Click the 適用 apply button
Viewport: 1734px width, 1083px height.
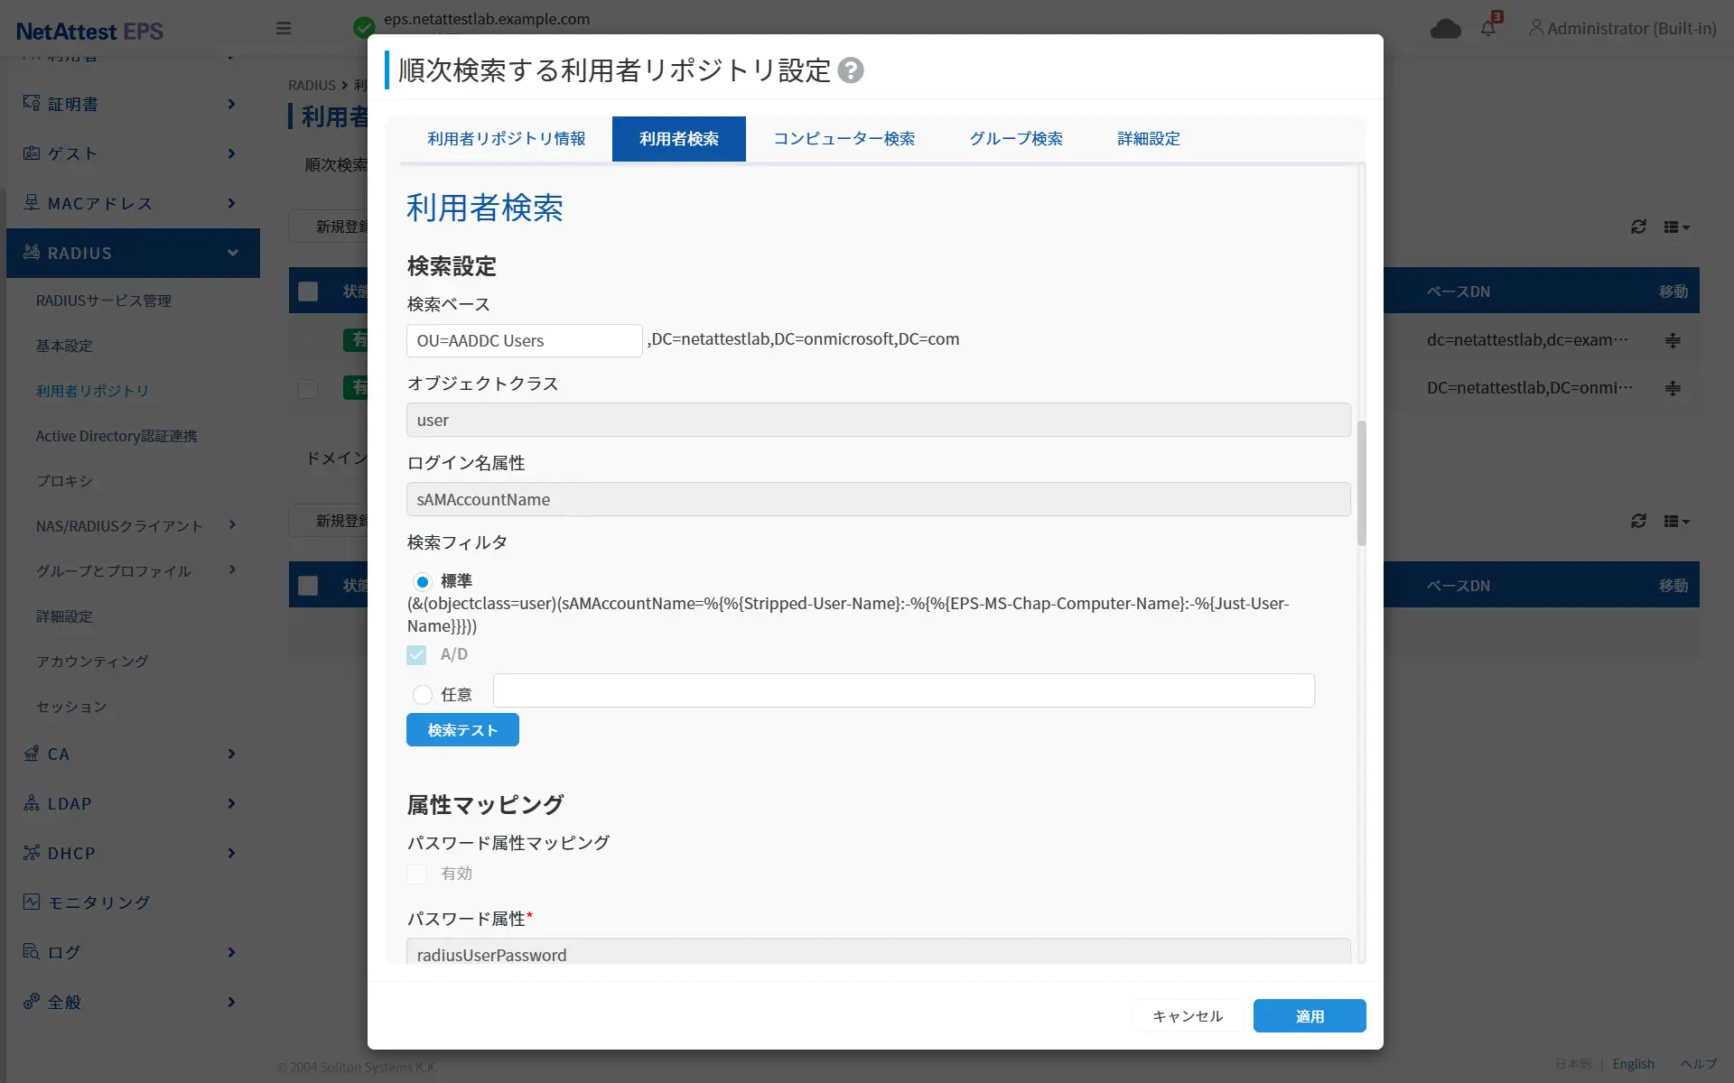click(x=1309, y=1016)
